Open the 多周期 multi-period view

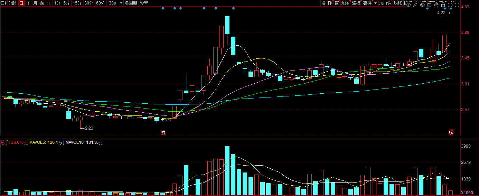pyautogui.click(x=131, y=3)
